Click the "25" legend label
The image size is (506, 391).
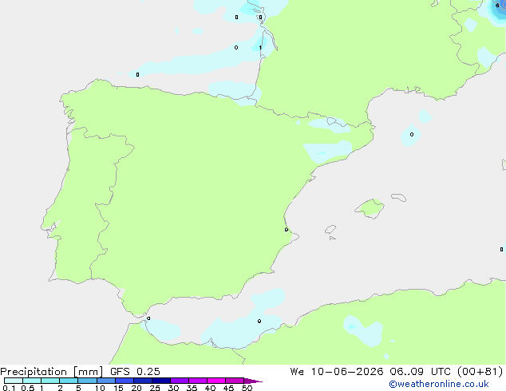pyautogui.click(x=155, y=388)
